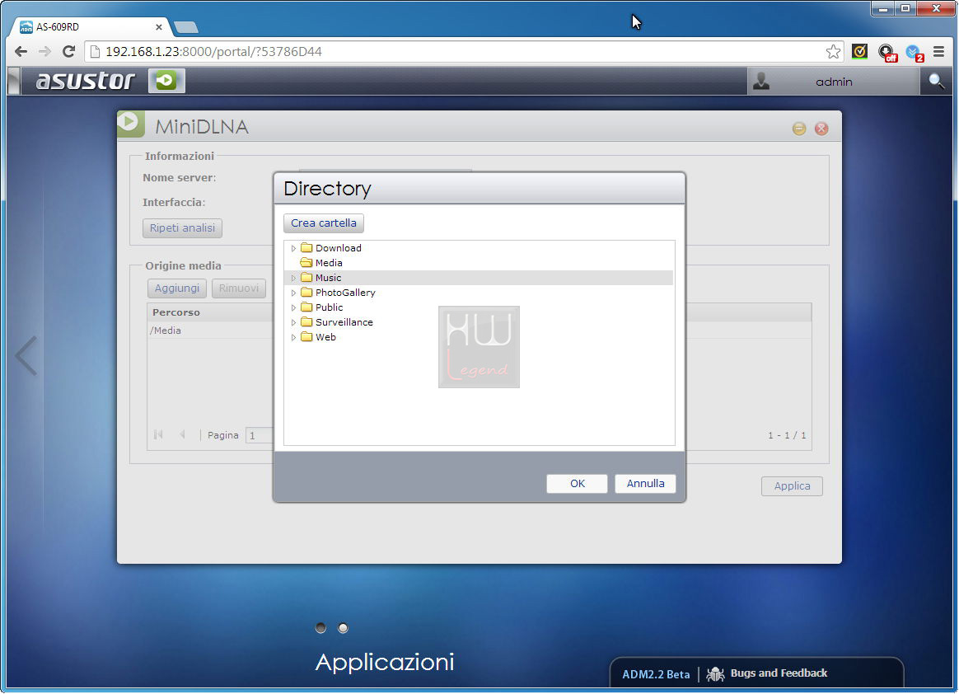
Task: Select the Web folder label
Action: click(x=325, y=337)
